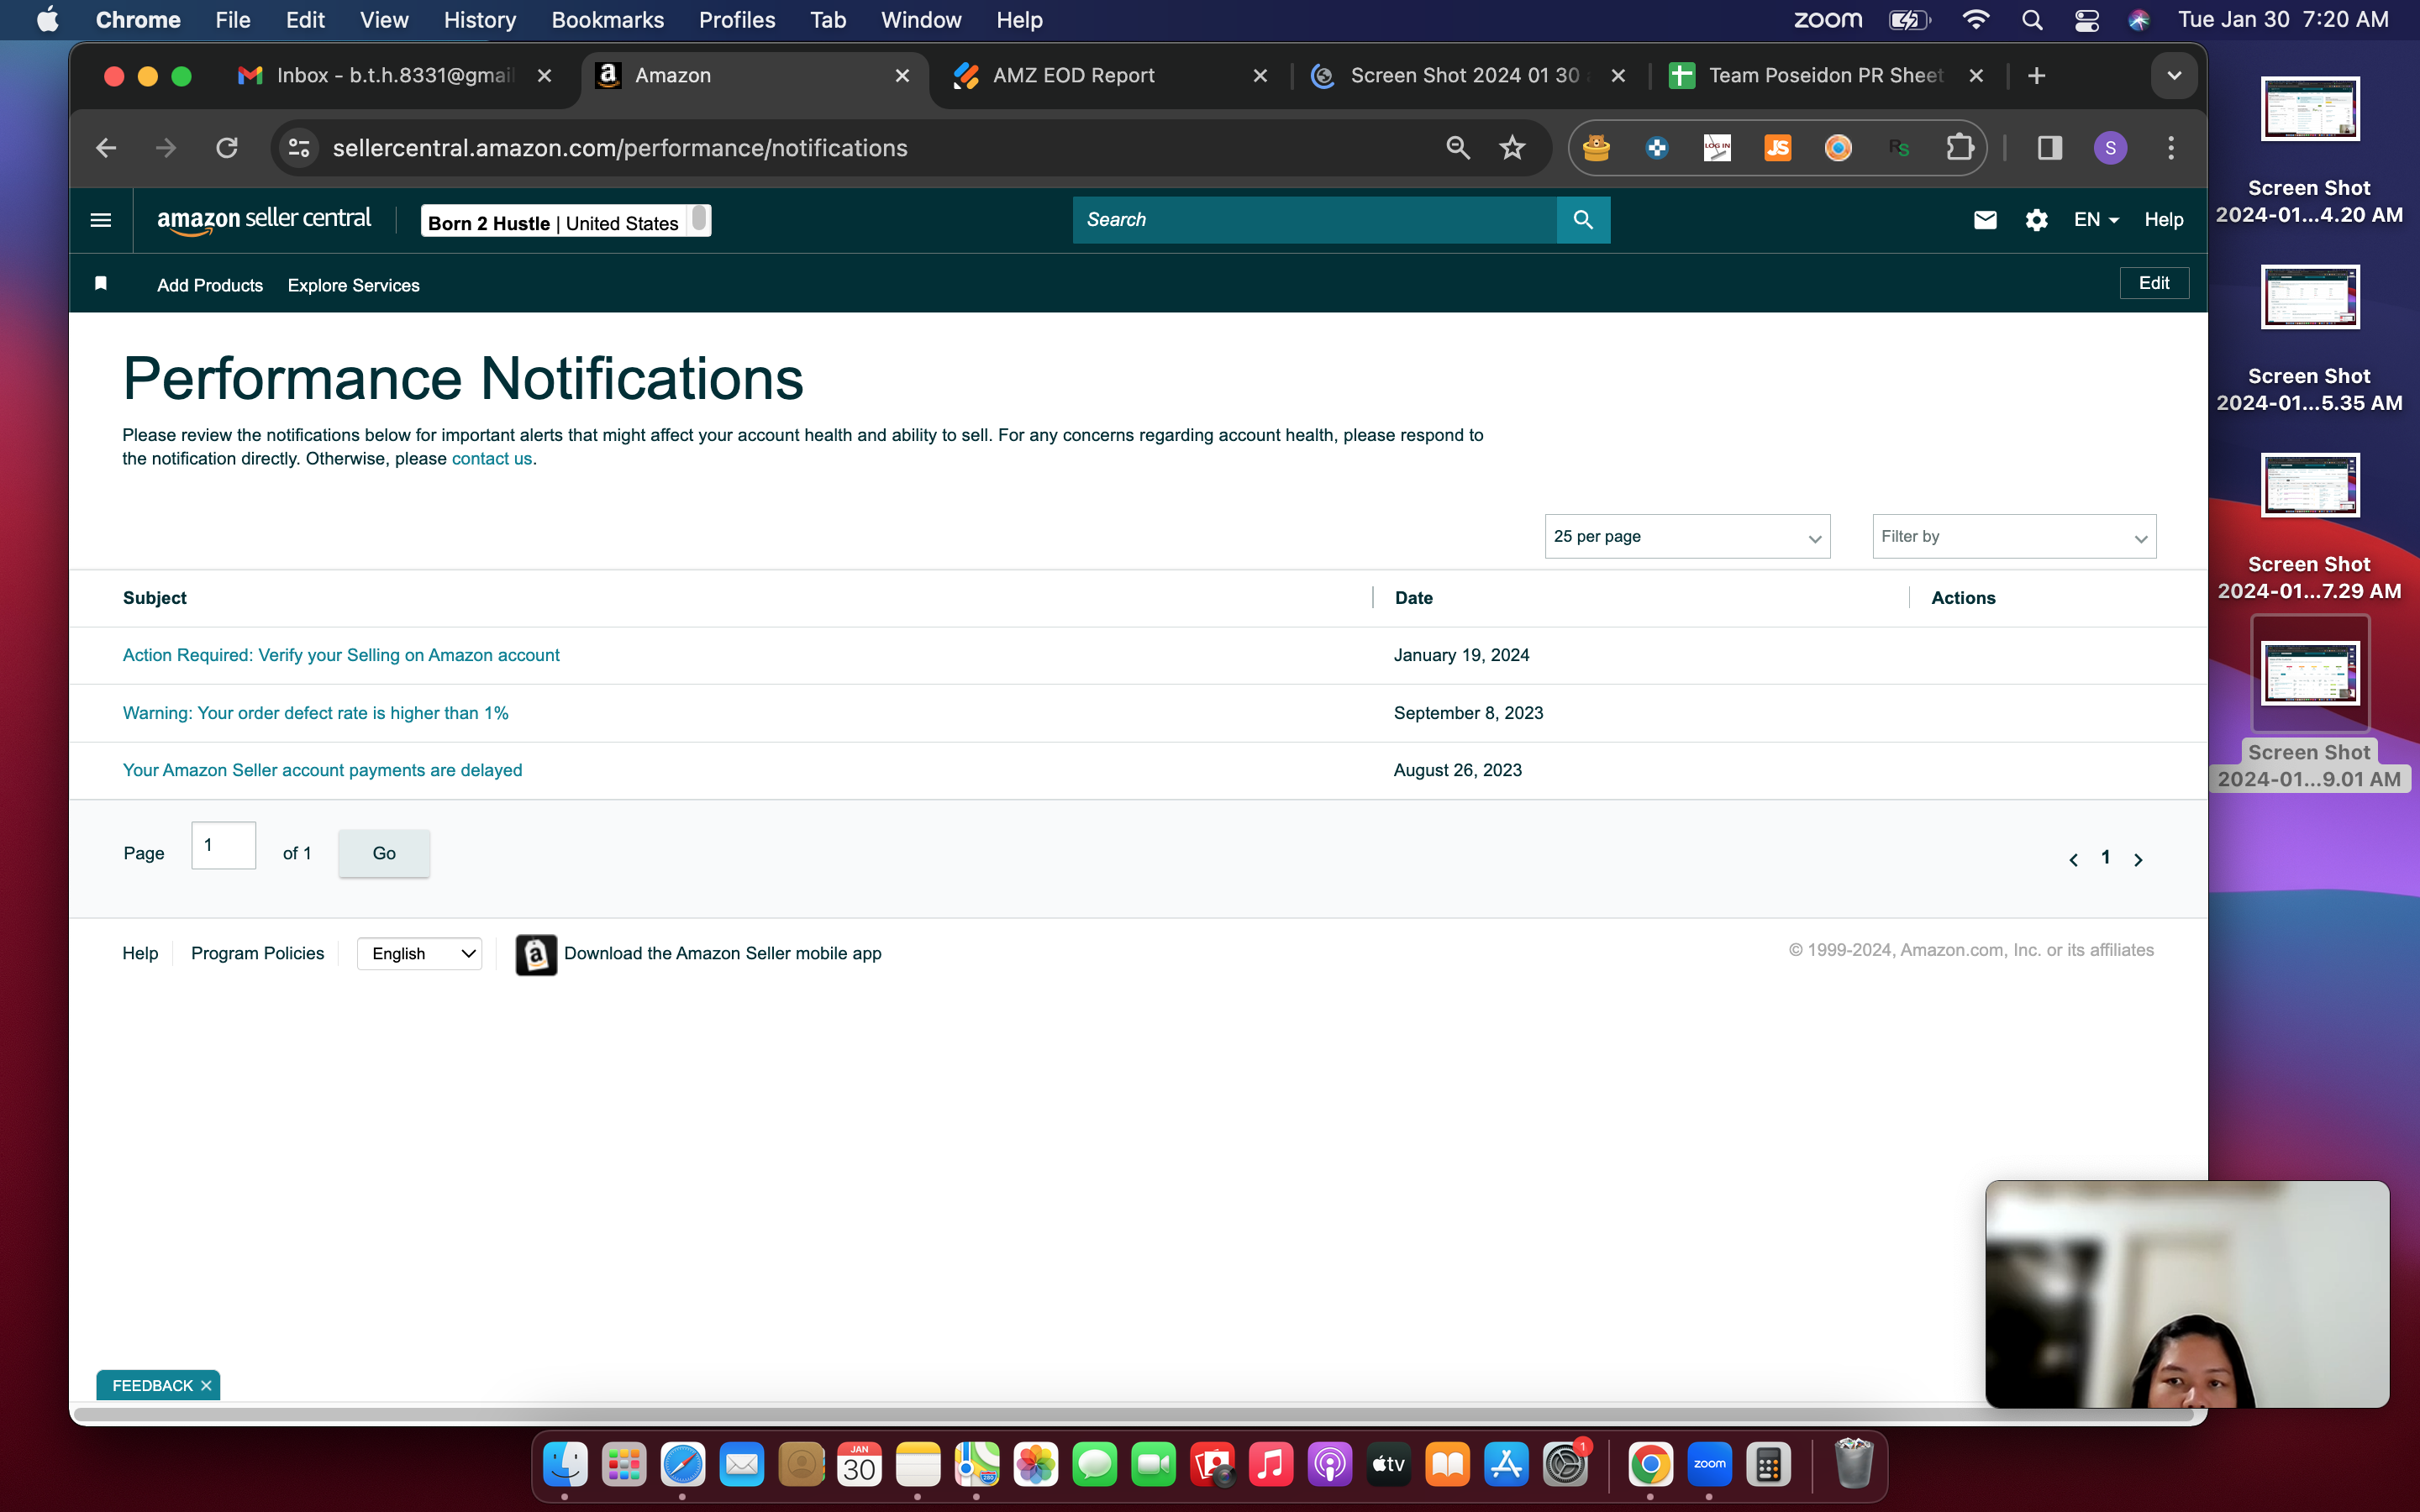Open the seller messages envelope icon
This screenshot has height=1512, width=2420.
pos(1985,220)
